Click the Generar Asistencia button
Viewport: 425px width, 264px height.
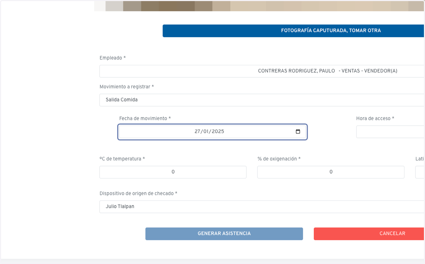pos(224,234)
